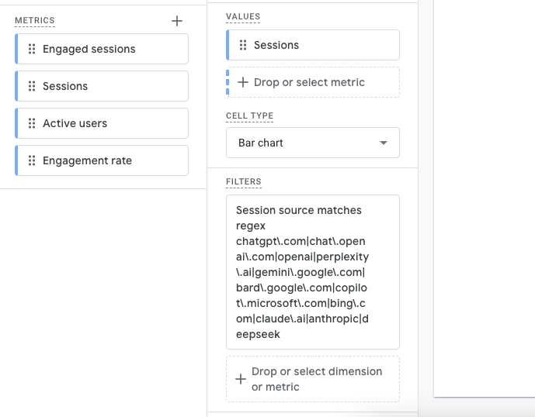
Task: Grab the drag handle on Engagement rate
Action: pyautogui.click(x=32, y=160)
